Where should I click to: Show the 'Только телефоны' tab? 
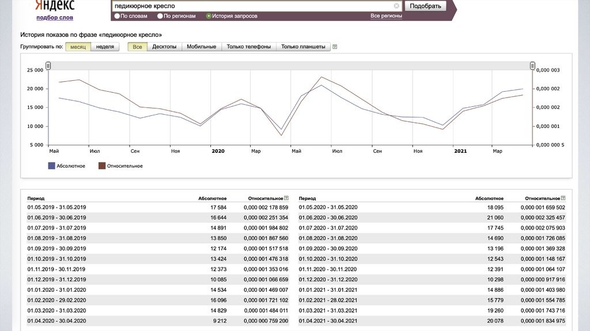click(248, 47)
